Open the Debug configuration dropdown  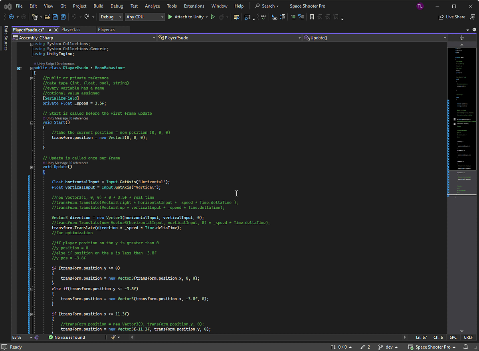point(110,17)
